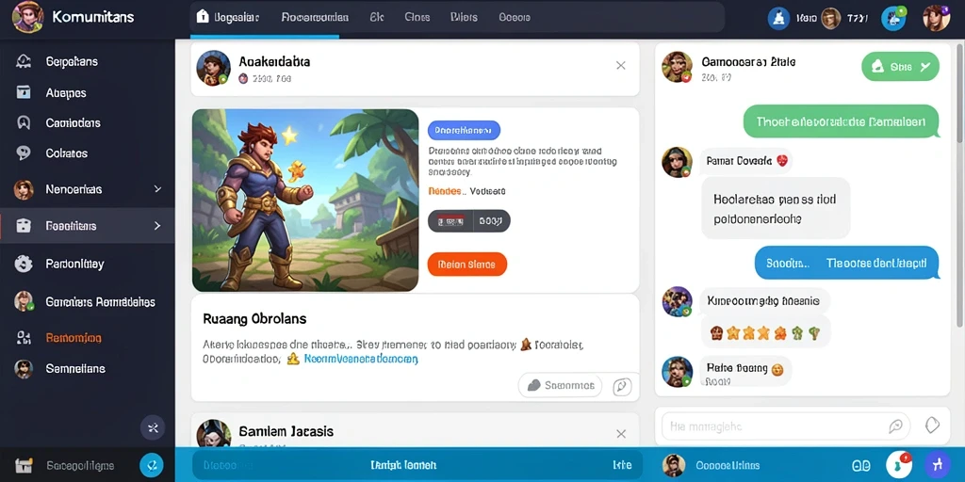This screenshot has height=482, width=965.
Task: Click the home icon in top navigation
Action: 202,17
